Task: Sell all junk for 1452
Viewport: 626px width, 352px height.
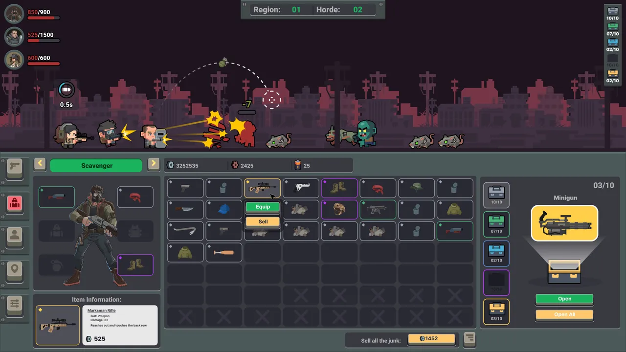Action: click(431, 339)
